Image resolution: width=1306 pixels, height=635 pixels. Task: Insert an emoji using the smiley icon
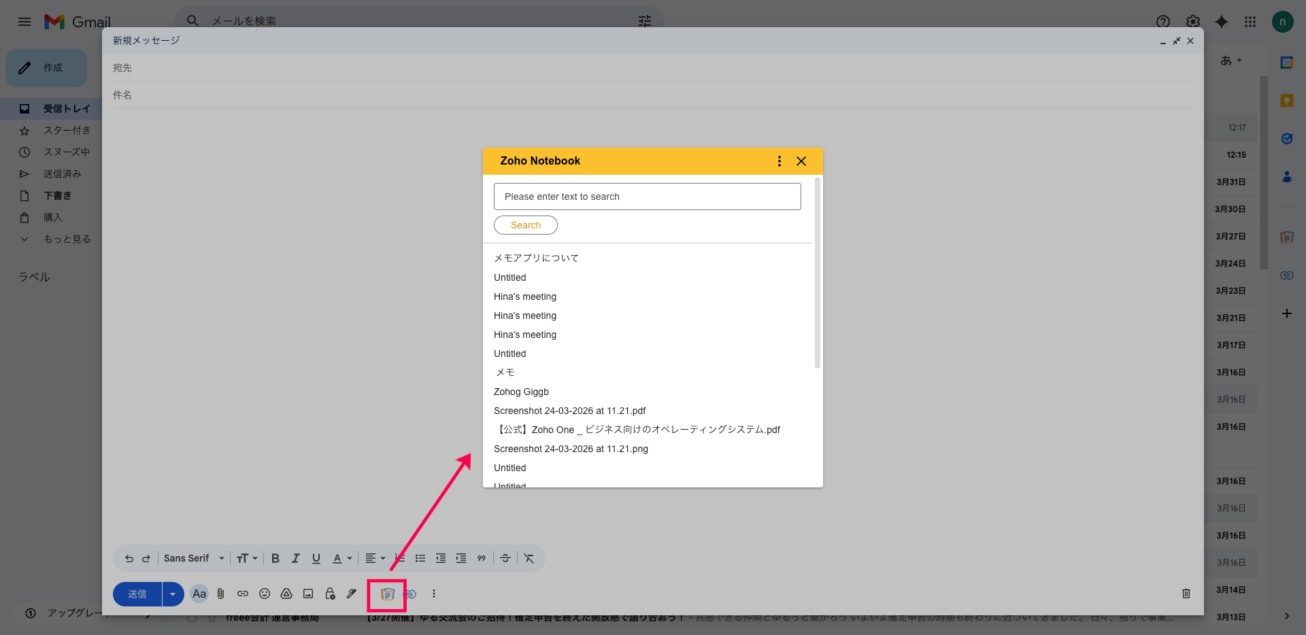click(265, 594)
